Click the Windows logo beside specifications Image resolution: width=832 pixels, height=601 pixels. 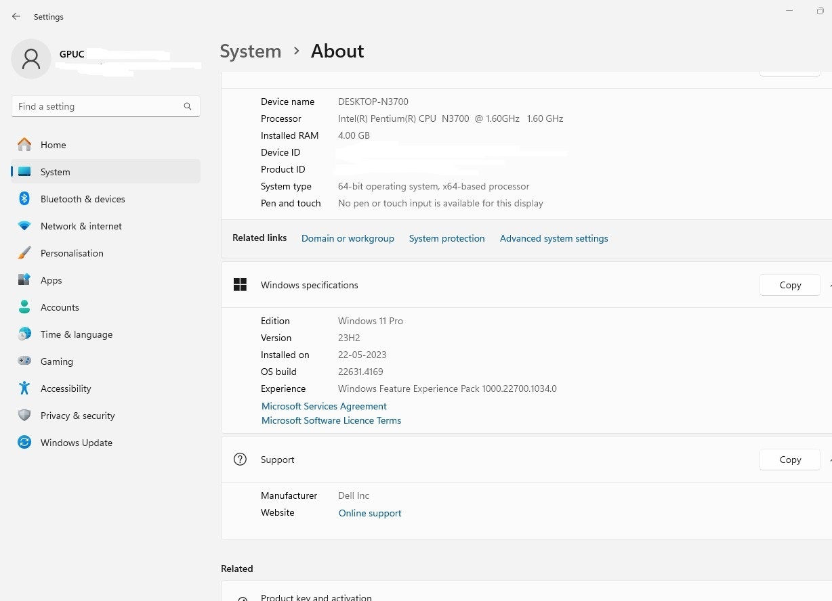pyautogui.click(x=240, y=285)
